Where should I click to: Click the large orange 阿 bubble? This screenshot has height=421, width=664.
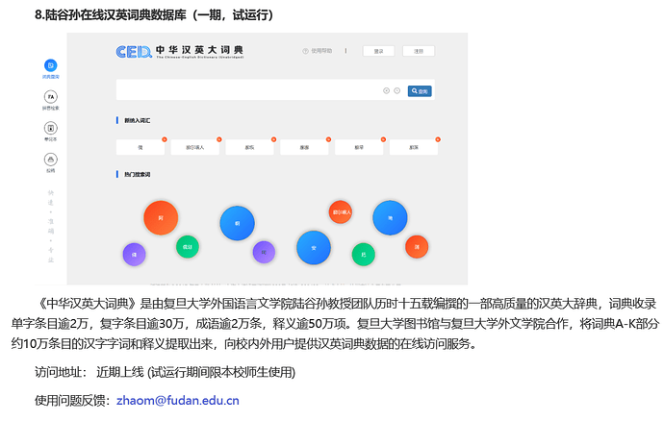tap(161, 218)
